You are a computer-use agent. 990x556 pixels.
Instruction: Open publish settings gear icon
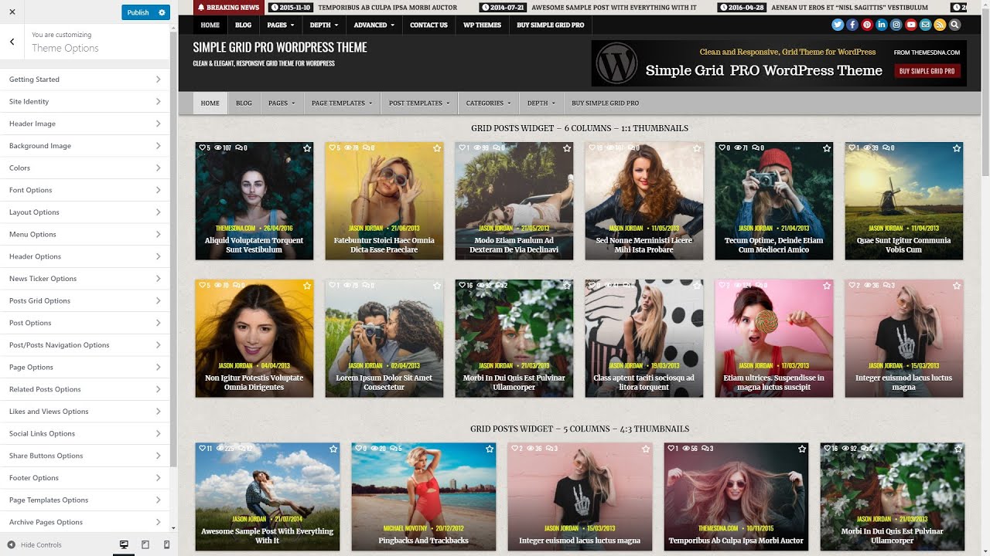(x=162, y=12)
